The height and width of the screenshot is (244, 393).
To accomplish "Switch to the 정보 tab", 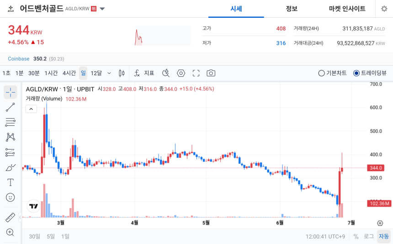I will [x=292, y=9].
